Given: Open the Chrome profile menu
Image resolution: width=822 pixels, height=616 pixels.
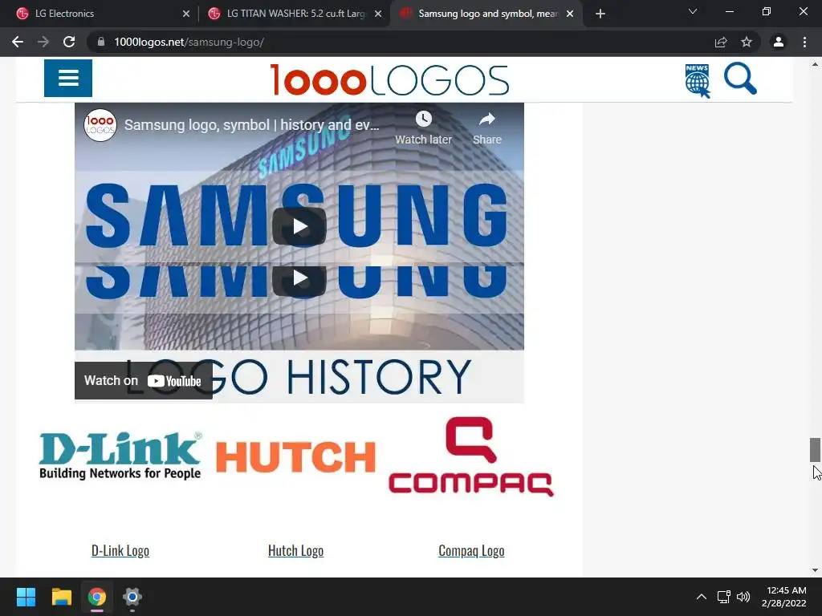Looking at the screenshot, I should pyautogui.click(x=779, y=42).
